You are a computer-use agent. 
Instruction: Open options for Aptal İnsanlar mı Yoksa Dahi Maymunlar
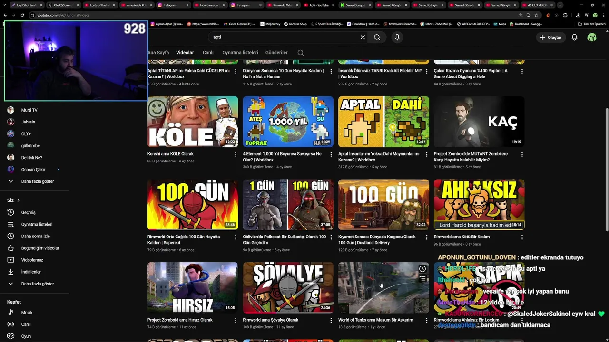(x=426, y=154)
